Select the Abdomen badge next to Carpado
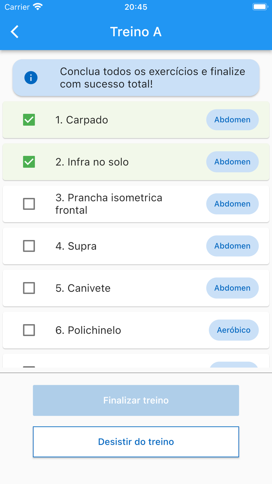Image resolution: width=272 pixels, height=484 pixels. coord(232,120)
